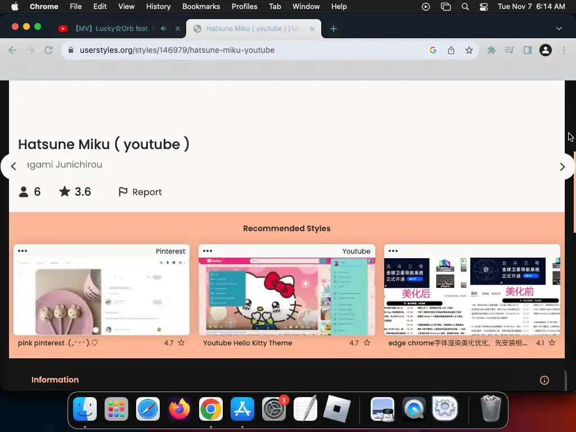The height and width of the screenshot is (432, 576).
Task: Click the edge chrome style title text
Action: [458, 343]
